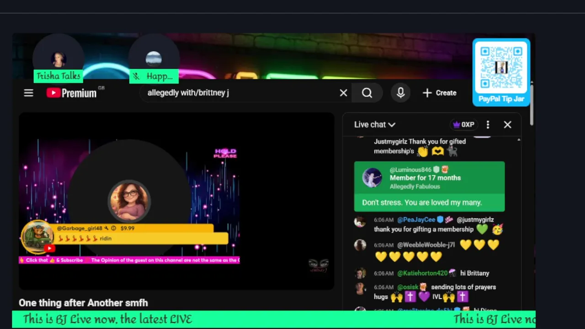Select the muted Happ... guest avatar
Viewport: 585px width, 329px height.
point(154,59)
